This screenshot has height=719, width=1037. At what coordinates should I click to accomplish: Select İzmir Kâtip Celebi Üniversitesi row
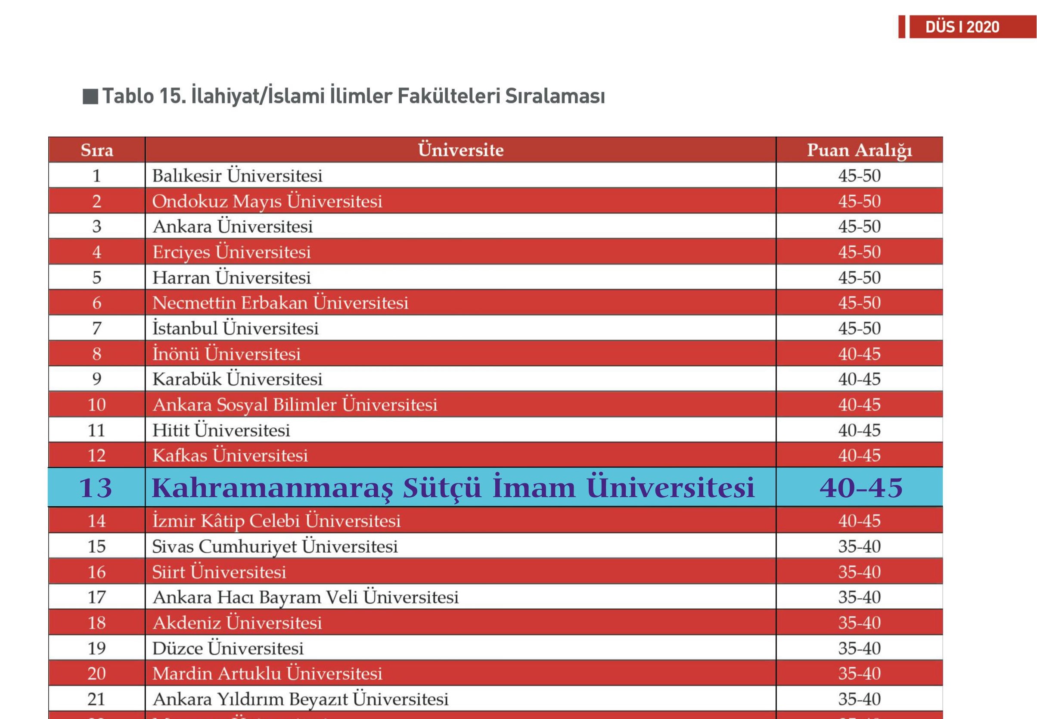click(276, 521)
